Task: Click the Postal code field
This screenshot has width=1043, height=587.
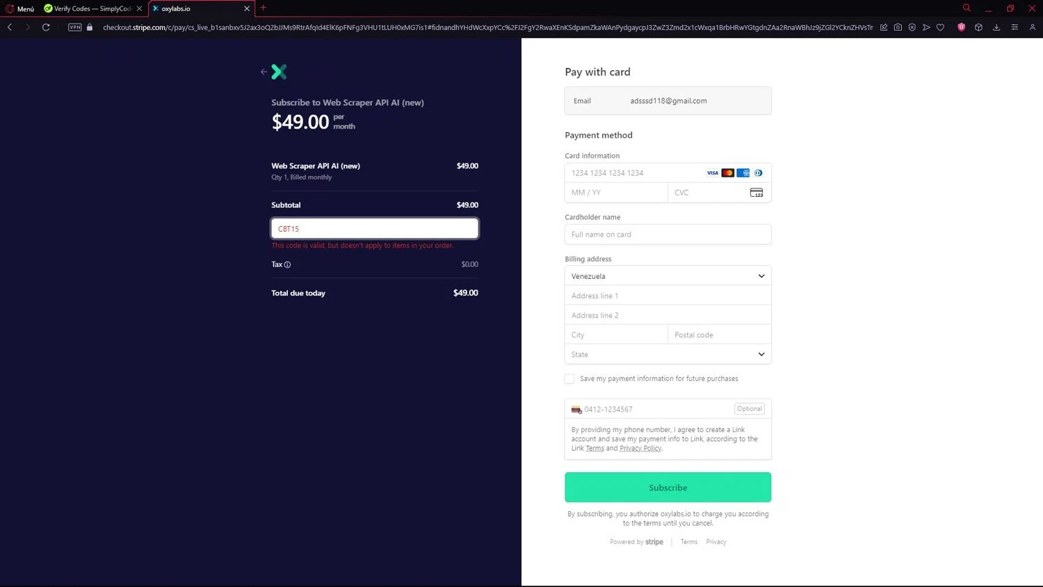Action: pos(720,335)
